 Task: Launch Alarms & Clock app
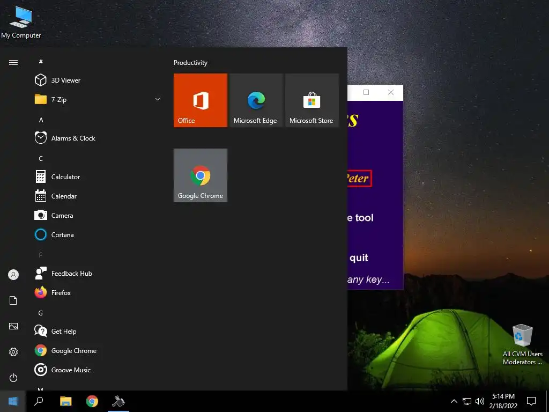(98, 138)
